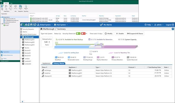The width and height of the screenshot is (175, 103).
Task: Open the Hub System dropdown menu
Action: click(61, 25)
